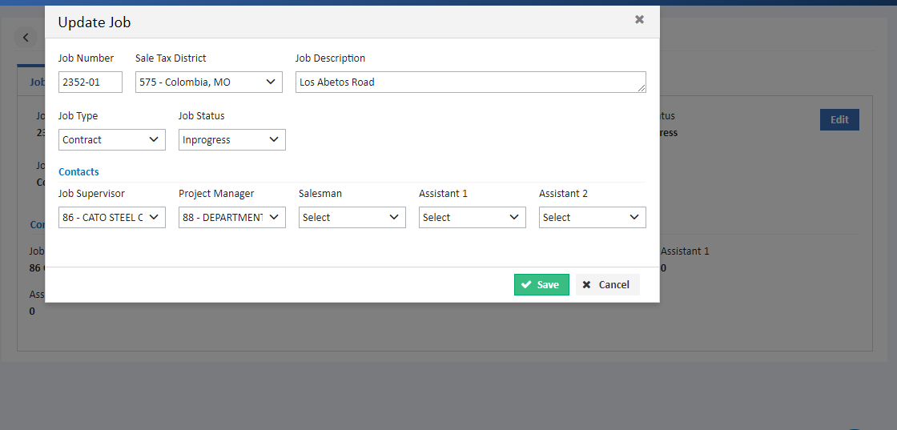Click the Contacts section heading
The width and height of the screenshot is (897, 430).
coord(79,172)
